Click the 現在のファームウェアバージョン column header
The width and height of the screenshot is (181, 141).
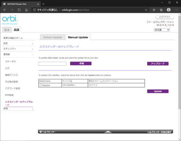(116, 81)
